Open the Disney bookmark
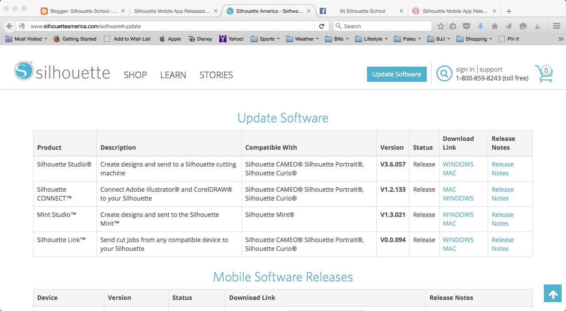 coord(200,39)
